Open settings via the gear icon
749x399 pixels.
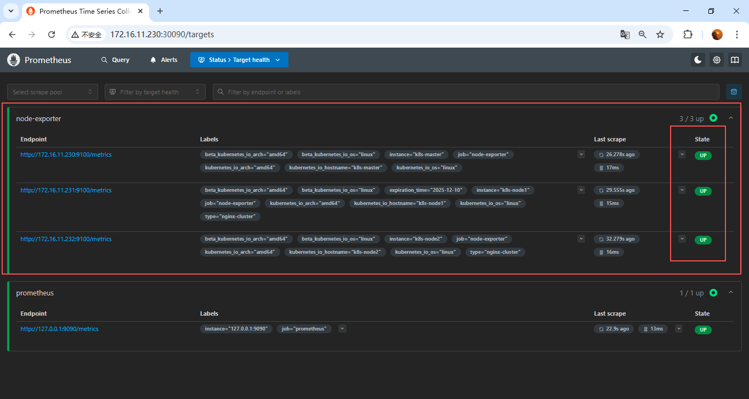click(x=717, y=60)
